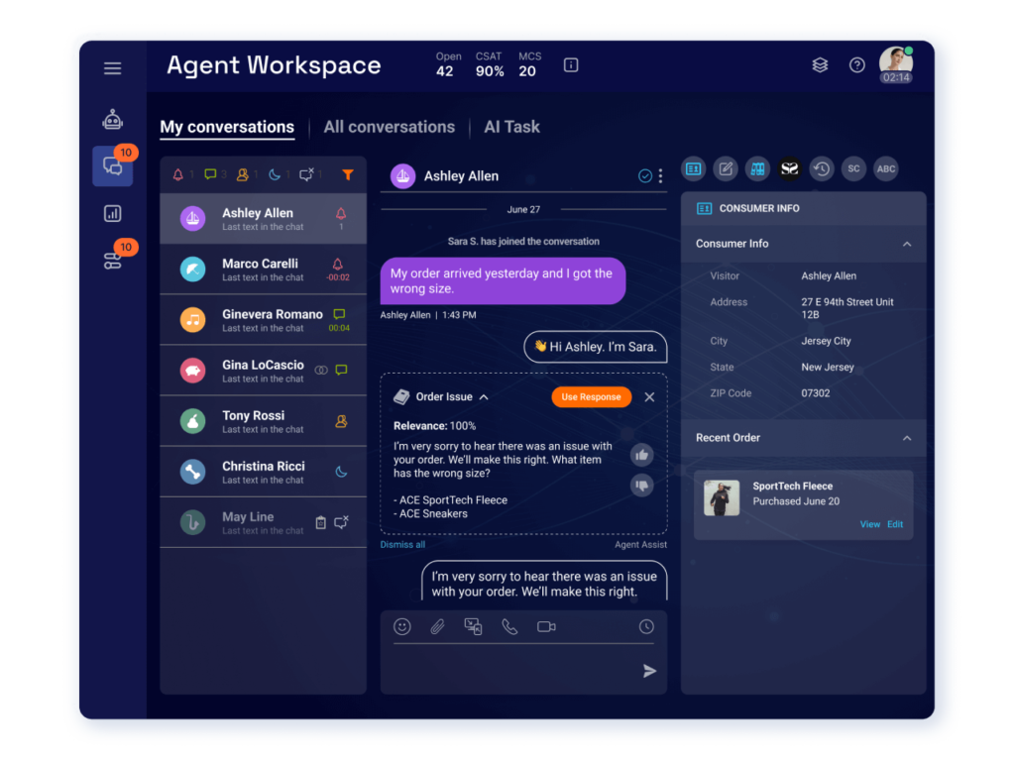This screenshot has width=1015, height=761.
Task: Open the layers stack icon in header
Action: click(820, 64)
